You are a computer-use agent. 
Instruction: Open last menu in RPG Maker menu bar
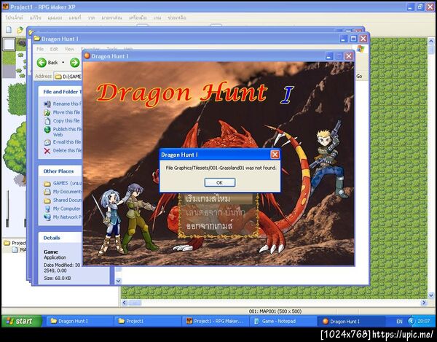click(x=177, y=18)
